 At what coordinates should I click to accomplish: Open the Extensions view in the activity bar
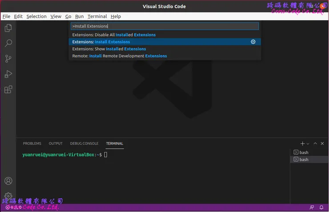pos(8,89)
